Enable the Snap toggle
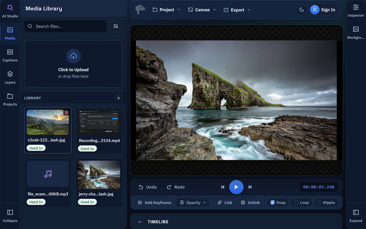Screen dimensions: 366x229 click(277, 202)
